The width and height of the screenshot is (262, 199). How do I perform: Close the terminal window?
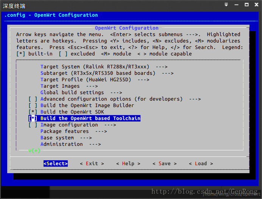(x=256, y=5)
